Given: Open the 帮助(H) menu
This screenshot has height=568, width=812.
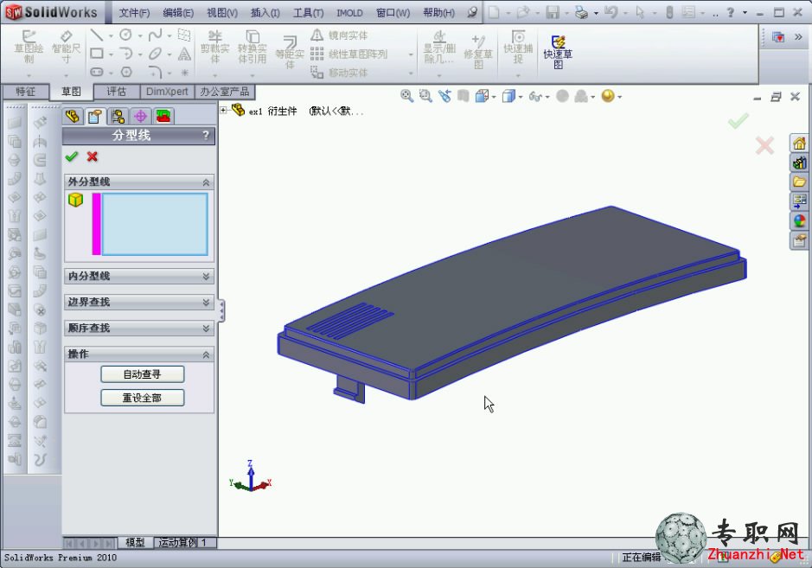Looking at the screenshot, I should click(438, 12).
